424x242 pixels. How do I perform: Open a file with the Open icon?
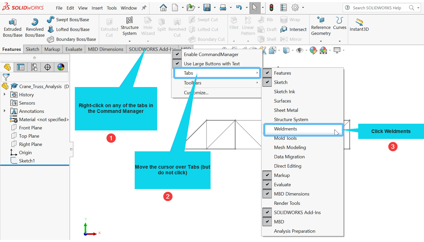tap(191, 8)
